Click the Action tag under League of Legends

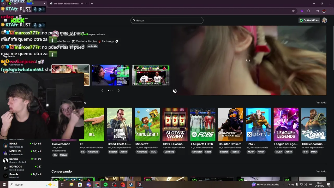[289, 152]
